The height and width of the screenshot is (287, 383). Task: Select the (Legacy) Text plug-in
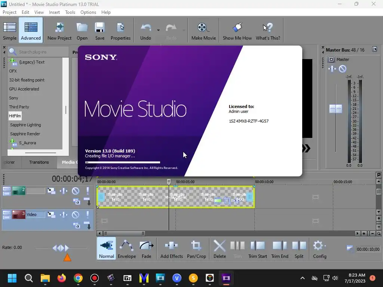pyautogui.click(x=32, y=62)
